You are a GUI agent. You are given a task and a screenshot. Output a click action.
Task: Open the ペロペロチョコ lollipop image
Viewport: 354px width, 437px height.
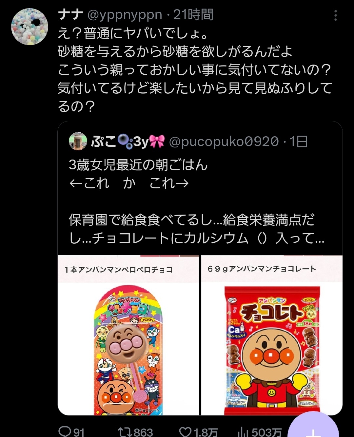click(x=128, y=335)
